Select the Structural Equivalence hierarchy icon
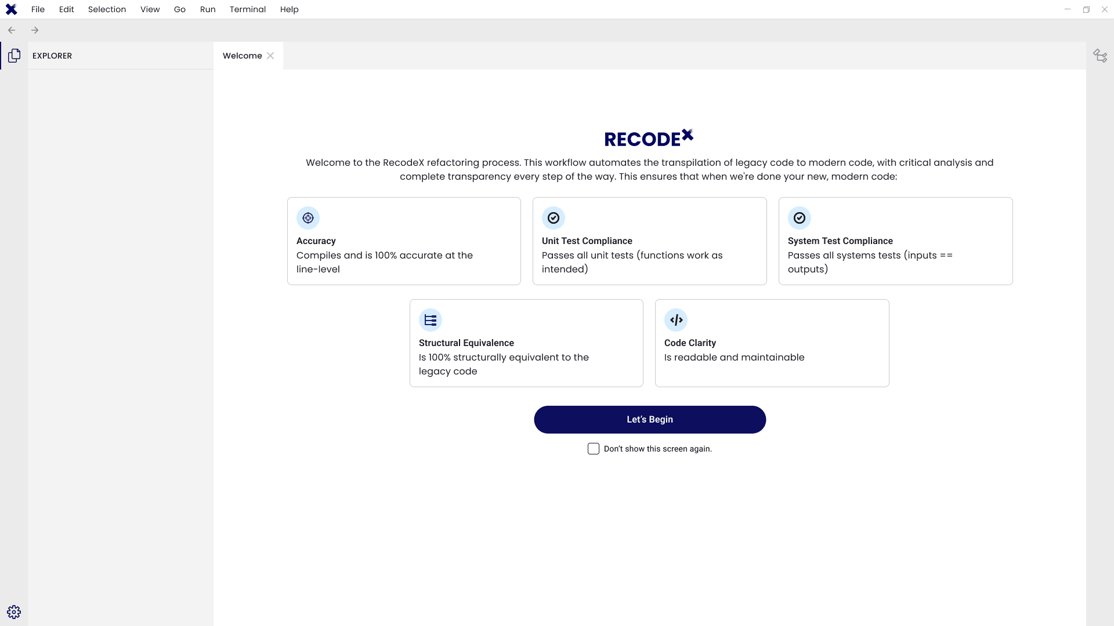This screenshot has height=626, width=1114. (x=431, y=320)
